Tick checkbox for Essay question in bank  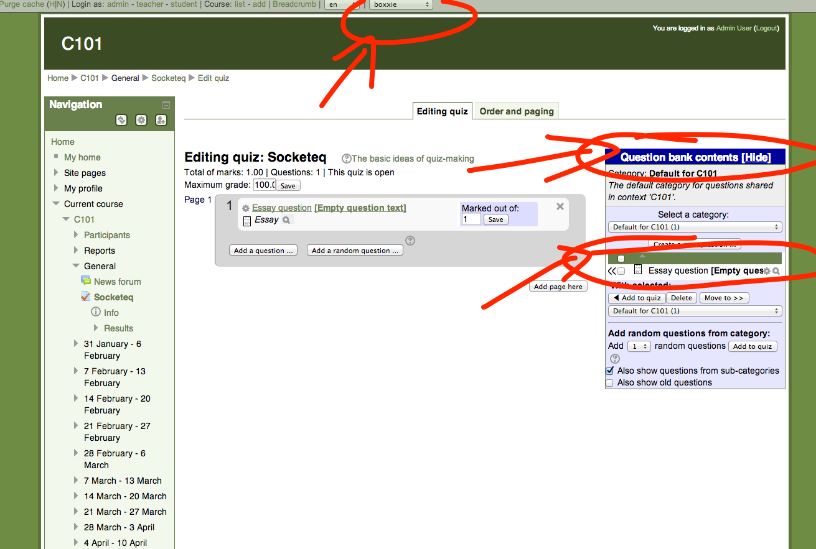pyautogui.click(x=621, y=271)
